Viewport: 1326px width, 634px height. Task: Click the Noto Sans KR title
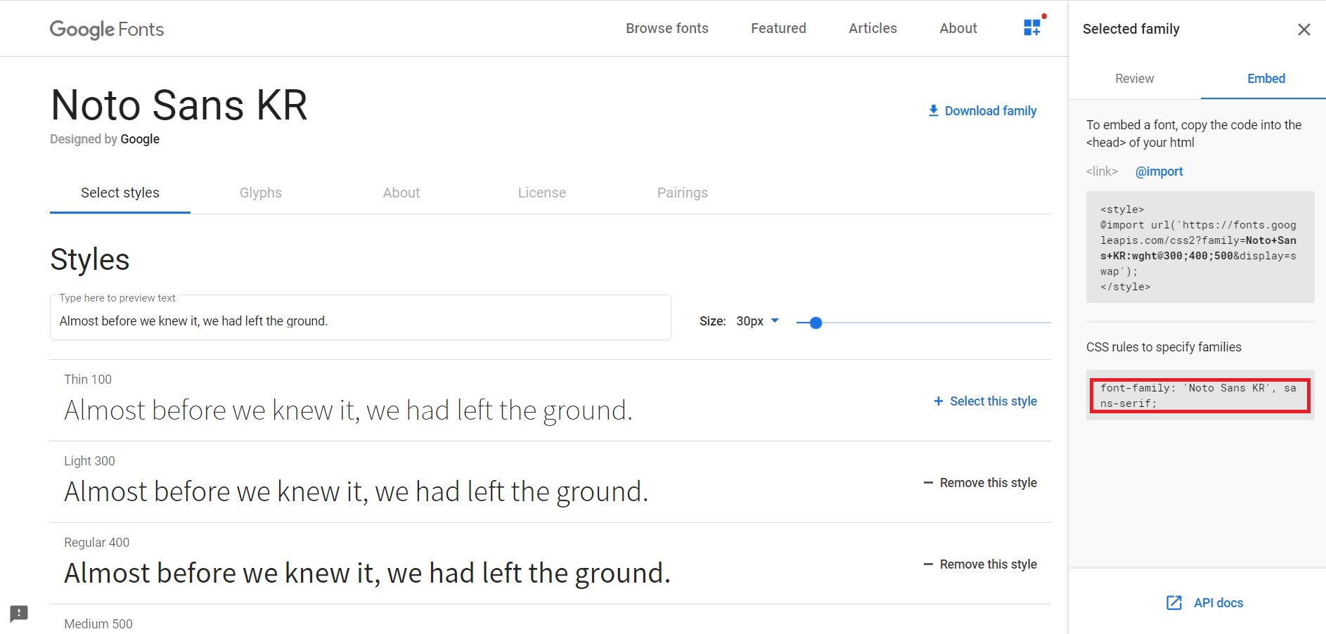pyautogui.click(x=179, y=105)
